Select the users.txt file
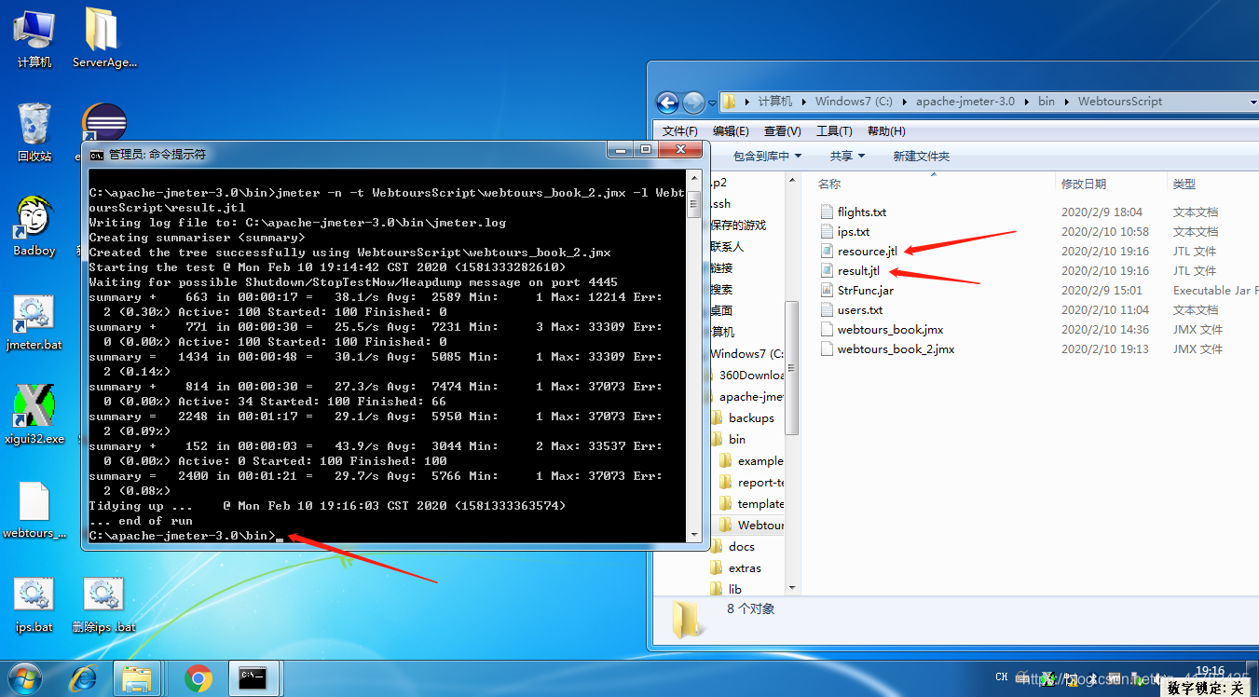This screenshot has width=1259, height=697. [851, 309]
